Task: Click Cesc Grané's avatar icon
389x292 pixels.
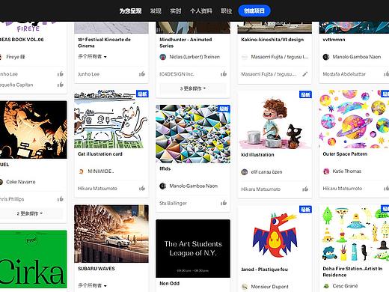Action: pyautogui.click(x=326, y=286)
